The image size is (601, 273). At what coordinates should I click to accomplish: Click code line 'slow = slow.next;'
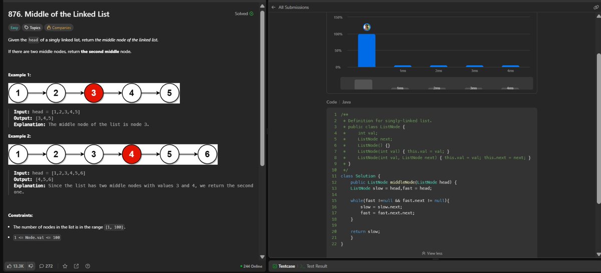381,206
